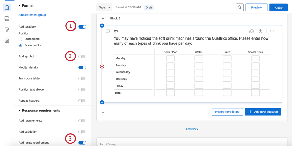292x146 pixels.
Task: Enable the Add symbol toggle
Action: point(82,56)
